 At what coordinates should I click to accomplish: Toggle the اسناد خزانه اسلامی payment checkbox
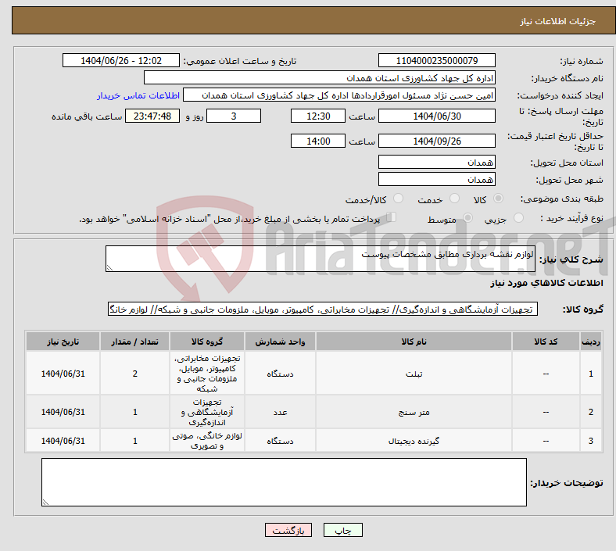(x=392, y=217)
